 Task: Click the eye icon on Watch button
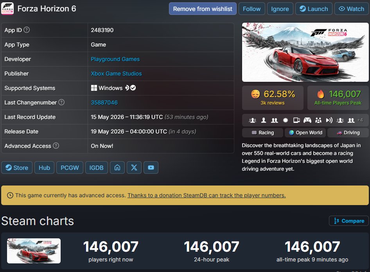(x=342, y=9)
